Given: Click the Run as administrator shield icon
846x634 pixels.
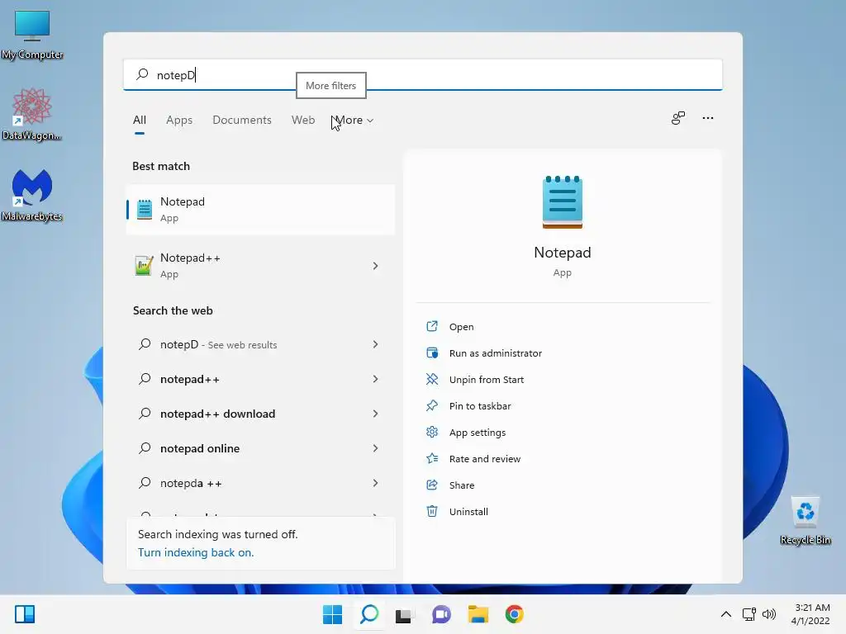Looking at the screenshot, I should 432,352.
